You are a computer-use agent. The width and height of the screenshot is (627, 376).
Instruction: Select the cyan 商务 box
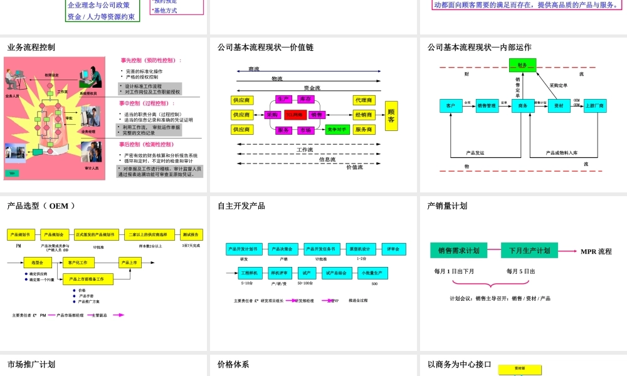tap(523, 106)
